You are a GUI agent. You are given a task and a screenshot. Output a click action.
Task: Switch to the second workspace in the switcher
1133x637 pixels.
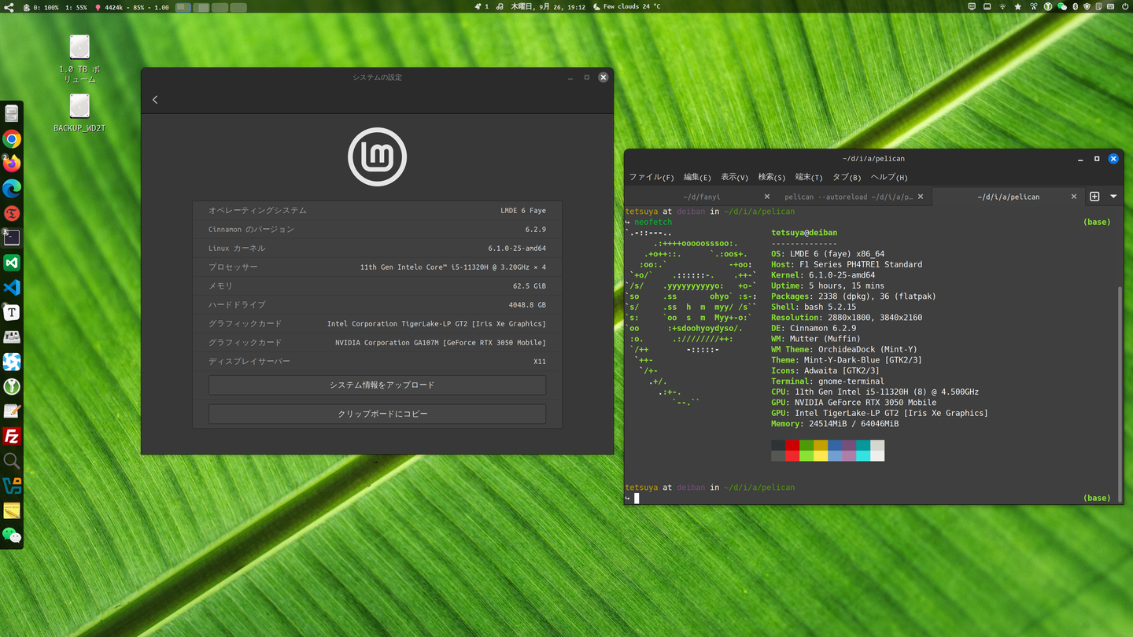[201, 6]
